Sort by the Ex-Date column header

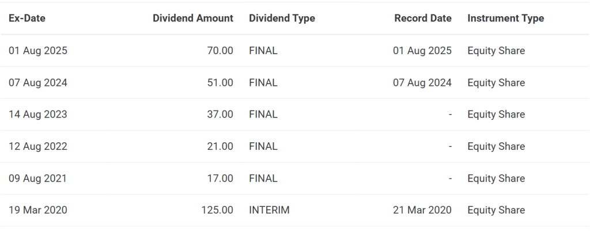[27, 18]
